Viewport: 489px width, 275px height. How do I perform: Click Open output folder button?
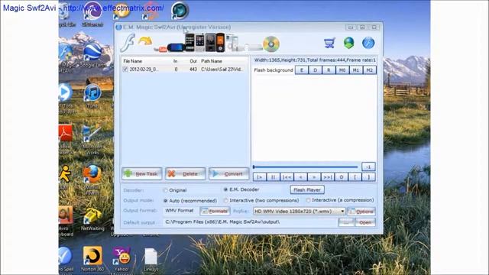point(365,222)
